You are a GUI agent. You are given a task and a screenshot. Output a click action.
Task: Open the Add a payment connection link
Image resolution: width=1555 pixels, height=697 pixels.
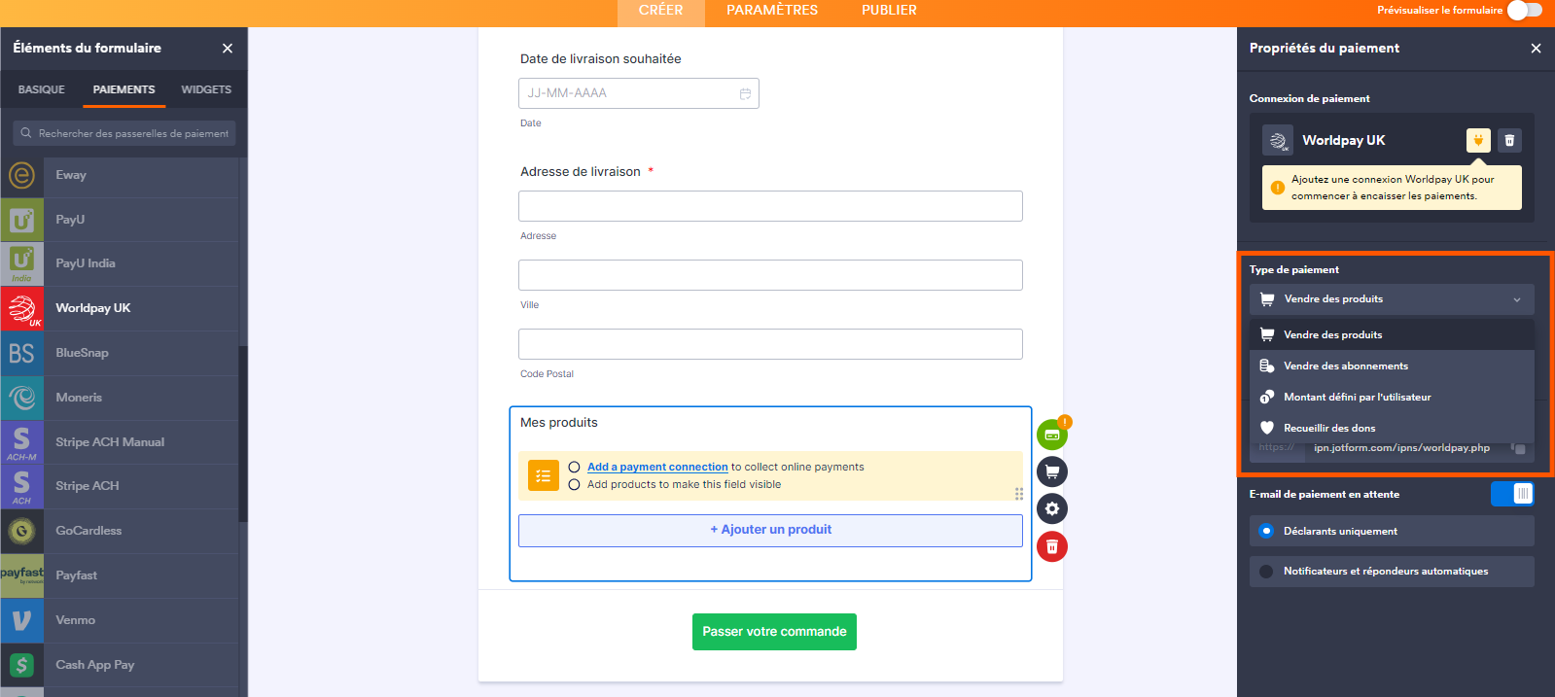tap(657, 467)
